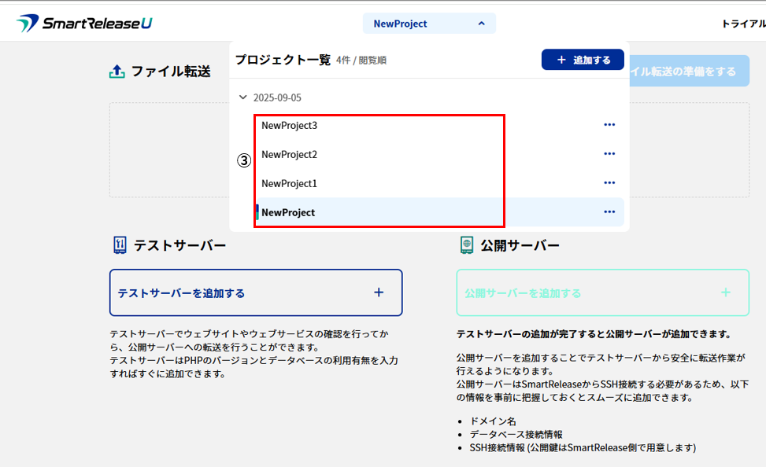The width and height of the screenshot is (766, 467).
Task: Click テストサーバーを追加する button
Action: tap(256, 292)
